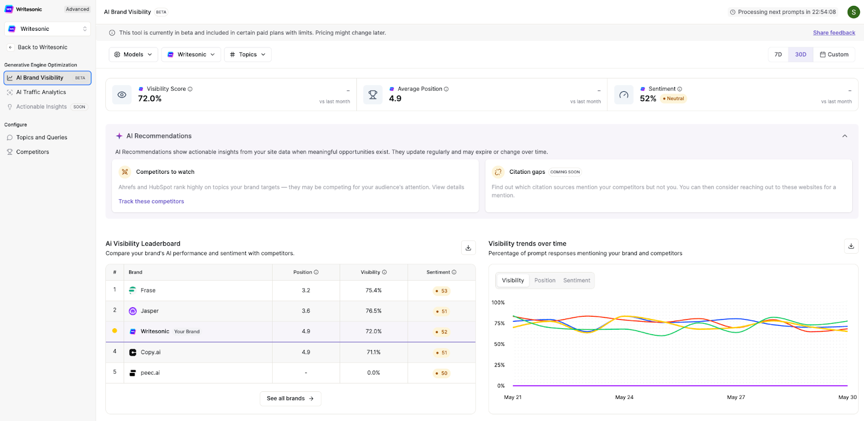The image size is (864, 421).
Task: Open the user profile avatar S
Action: coord(853,12)
